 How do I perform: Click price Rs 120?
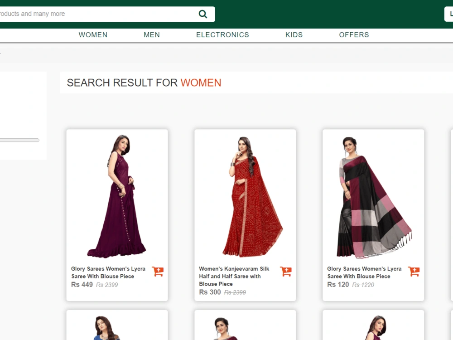[338, 285]
